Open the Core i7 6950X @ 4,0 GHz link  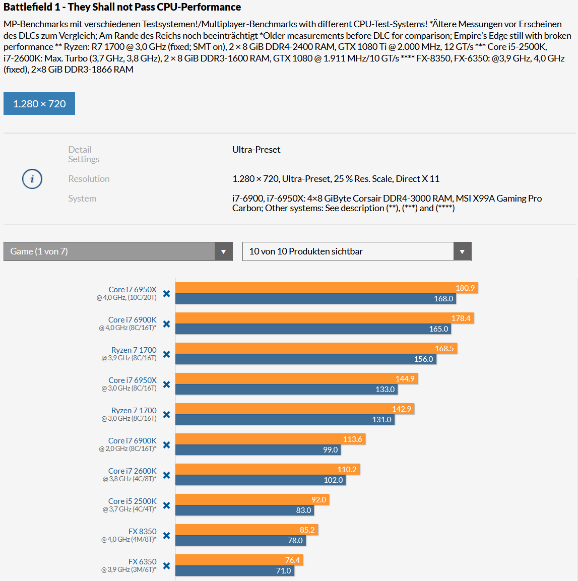(x=132, y=289)
